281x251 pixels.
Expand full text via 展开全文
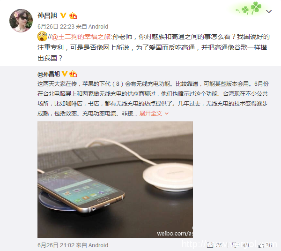[151, 113]
